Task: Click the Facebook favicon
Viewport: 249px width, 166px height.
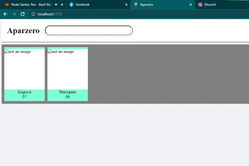Action: 71,5
